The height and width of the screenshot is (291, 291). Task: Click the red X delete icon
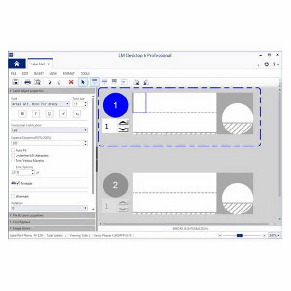point(71,82)
